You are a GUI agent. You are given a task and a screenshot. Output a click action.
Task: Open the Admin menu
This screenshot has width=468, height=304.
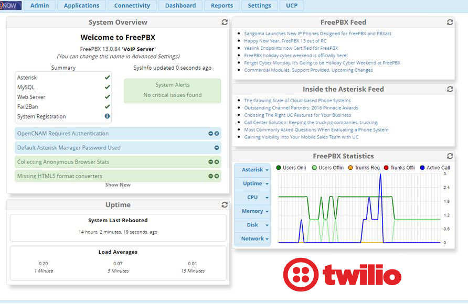(39, 6)
